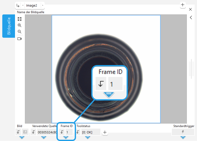Click the Verwendete Quelle link arrow
197x141 pixels.
(34, 132)
